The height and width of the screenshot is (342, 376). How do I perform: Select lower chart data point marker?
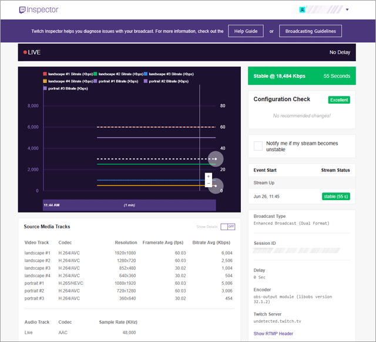click(216, 186)
